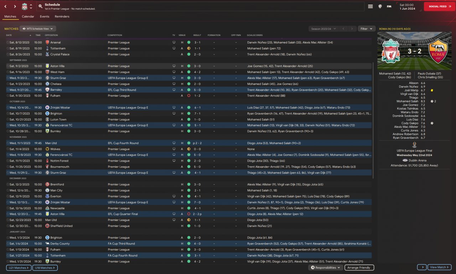Toggle the circle marker on the West Ham row

click(7, 72)
